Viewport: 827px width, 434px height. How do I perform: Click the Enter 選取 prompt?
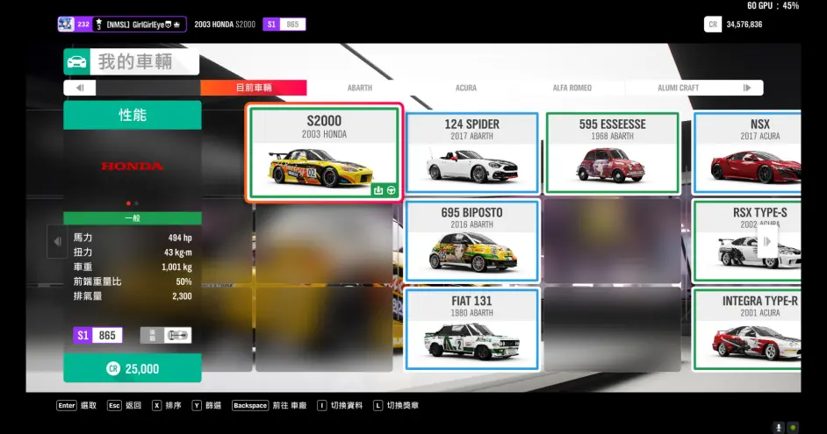pyautogui.click(x=76, y=405)
